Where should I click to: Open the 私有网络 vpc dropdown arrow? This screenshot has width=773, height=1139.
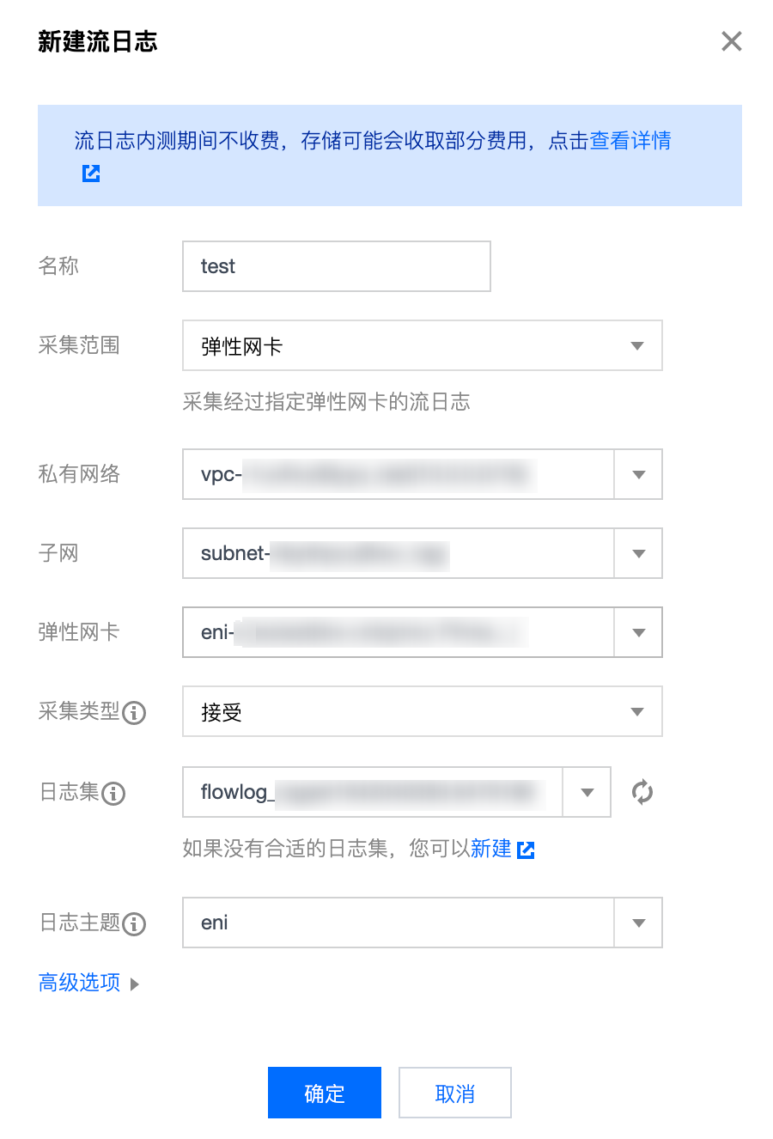point(638,474)
